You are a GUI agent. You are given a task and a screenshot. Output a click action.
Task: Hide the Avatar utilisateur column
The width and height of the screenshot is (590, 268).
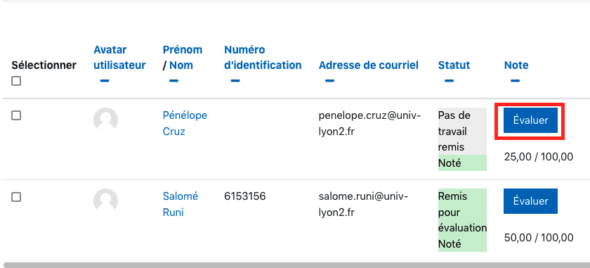coord(105,81)
